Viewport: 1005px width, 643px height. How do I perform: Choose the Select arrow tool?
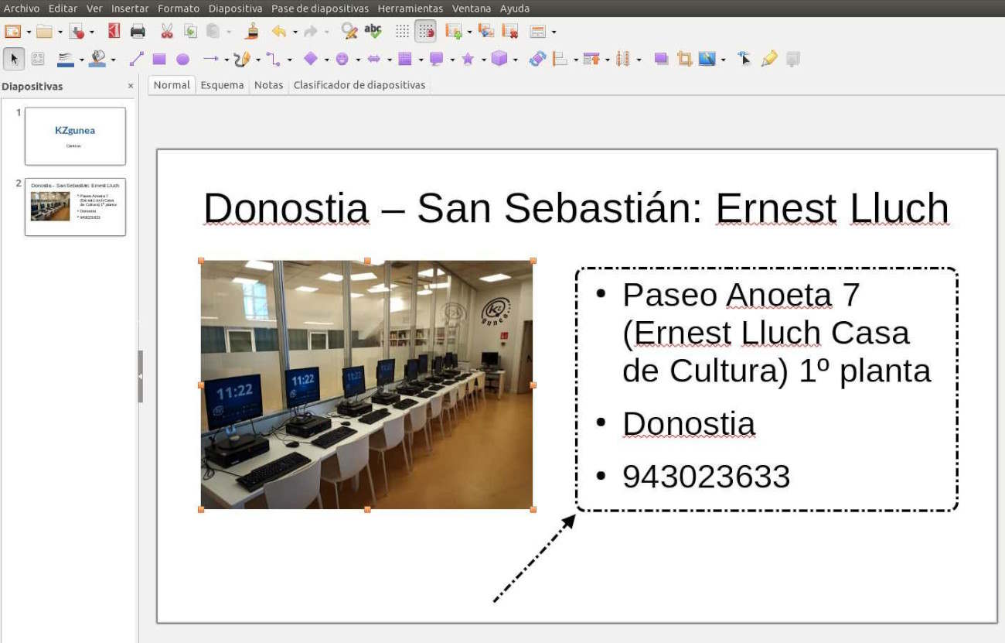14,59
